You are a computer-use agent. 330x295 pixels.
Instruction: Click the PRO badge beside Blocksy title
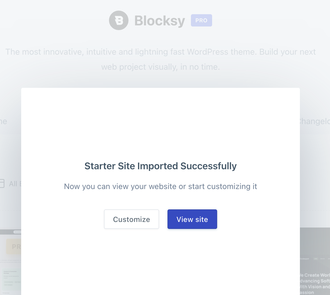(x=202, y=20)
